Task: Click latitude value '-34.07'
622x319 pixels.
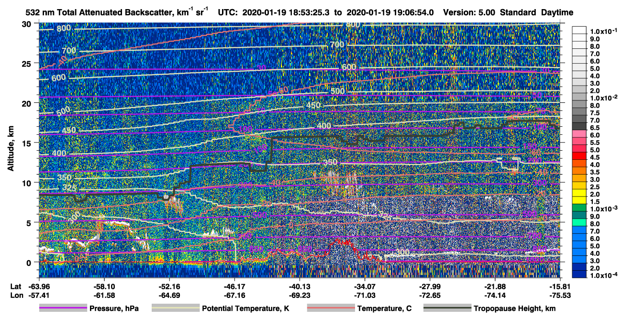Action: [365, 286]
